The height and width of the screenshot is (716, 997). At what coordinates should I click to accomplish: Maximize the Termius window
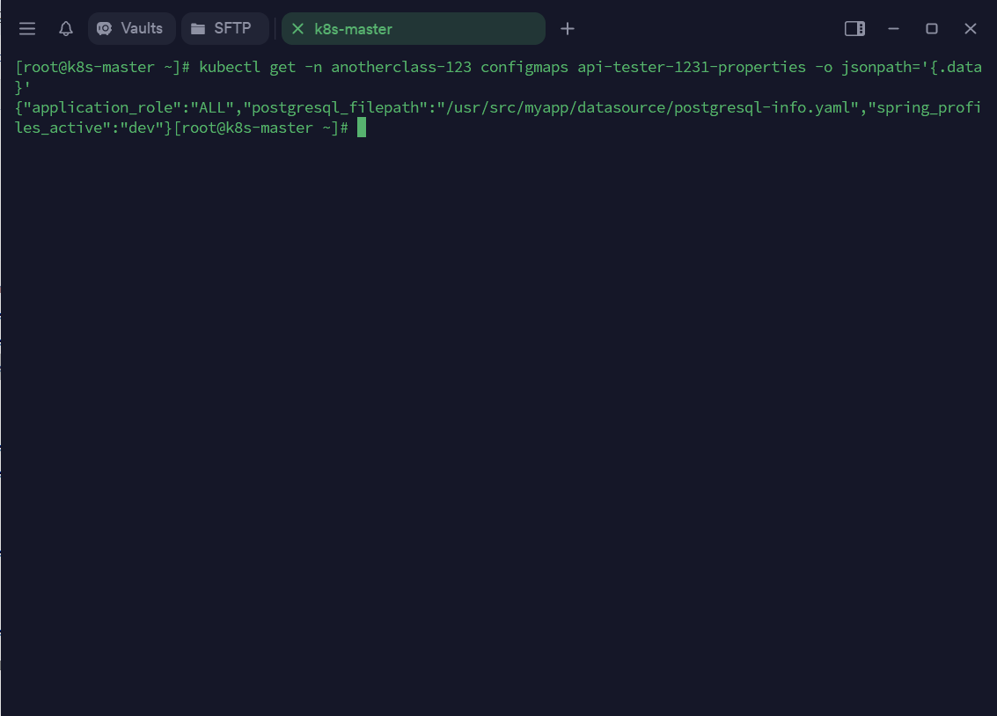[932, 29]
